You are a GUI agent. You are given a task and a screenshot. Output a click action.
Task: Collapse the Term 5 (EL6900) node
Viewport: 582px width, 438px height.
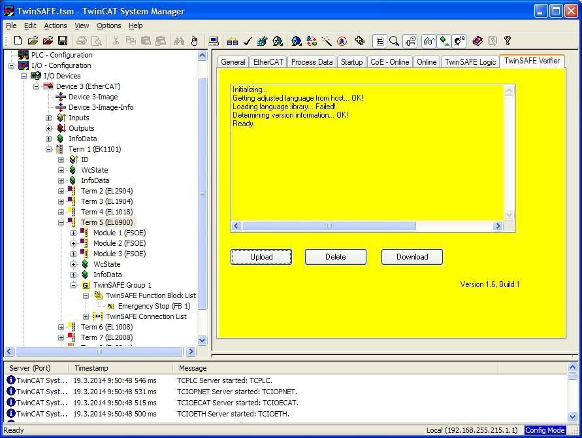[x=61, y=222]
